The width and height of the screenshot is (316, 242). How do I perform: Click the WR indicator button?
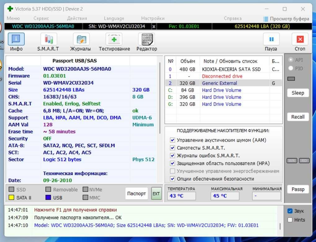click(292, 161)
